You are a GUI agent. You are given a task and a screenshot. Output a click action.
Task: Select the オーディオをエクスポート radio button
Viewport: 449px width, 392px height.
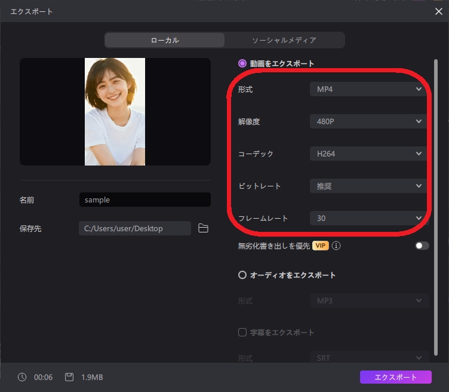(x=242, y=275)
